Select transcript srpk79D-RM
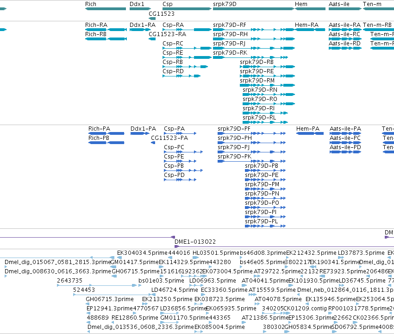The height and width of the screenshot is (334, 394). 267,85
